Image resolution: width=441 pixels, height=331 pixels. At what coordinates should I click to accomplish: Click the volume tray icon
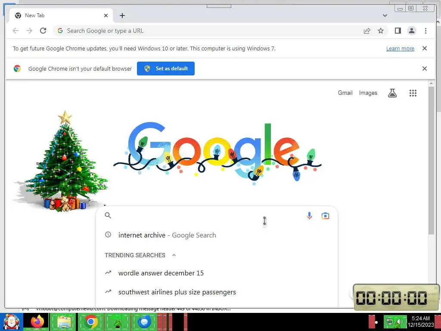click(x=400, y=322)
